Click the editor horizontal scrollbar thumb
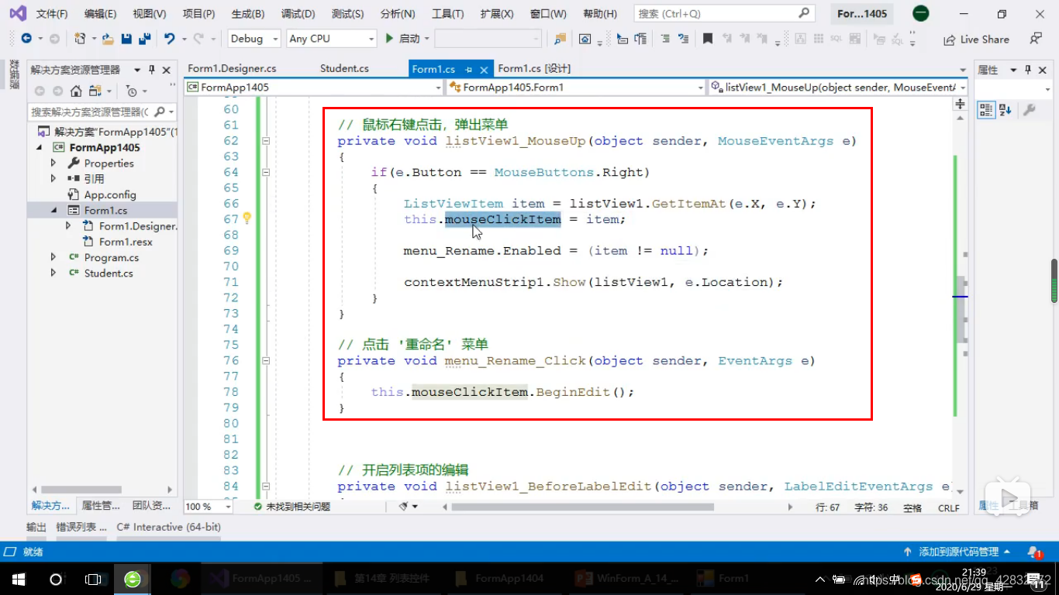Screen dimensions: 1059x595 point(581,507)
